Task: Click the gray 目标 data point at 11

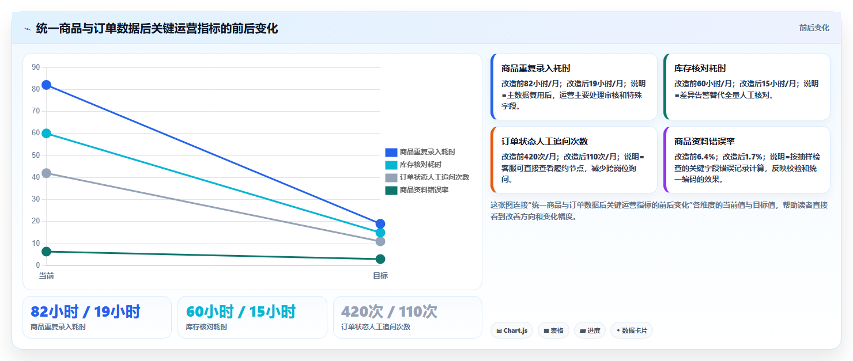Action: pyautogui.click(x=380, y=241)
